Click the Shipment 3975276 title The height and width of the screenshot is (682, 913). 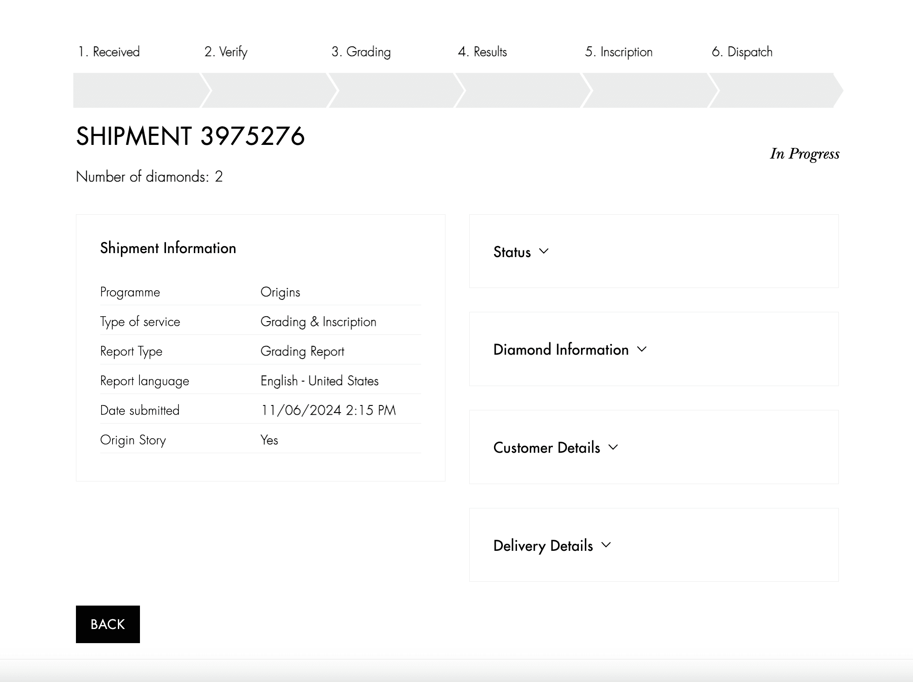[x=190, y=136]
